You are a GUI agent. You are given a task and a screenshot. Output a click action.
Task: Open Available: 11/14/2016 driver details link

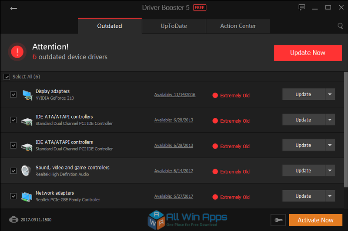point(175,94)
